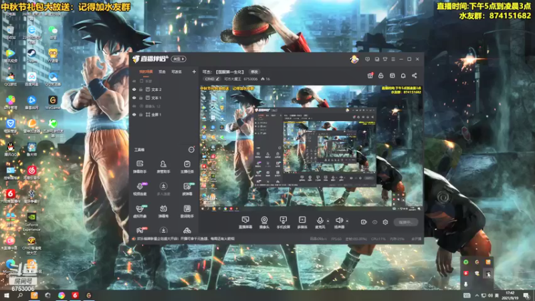Select the 全屏 1 source row
This screenshot has height=301, width=535.
click(163, 114)
